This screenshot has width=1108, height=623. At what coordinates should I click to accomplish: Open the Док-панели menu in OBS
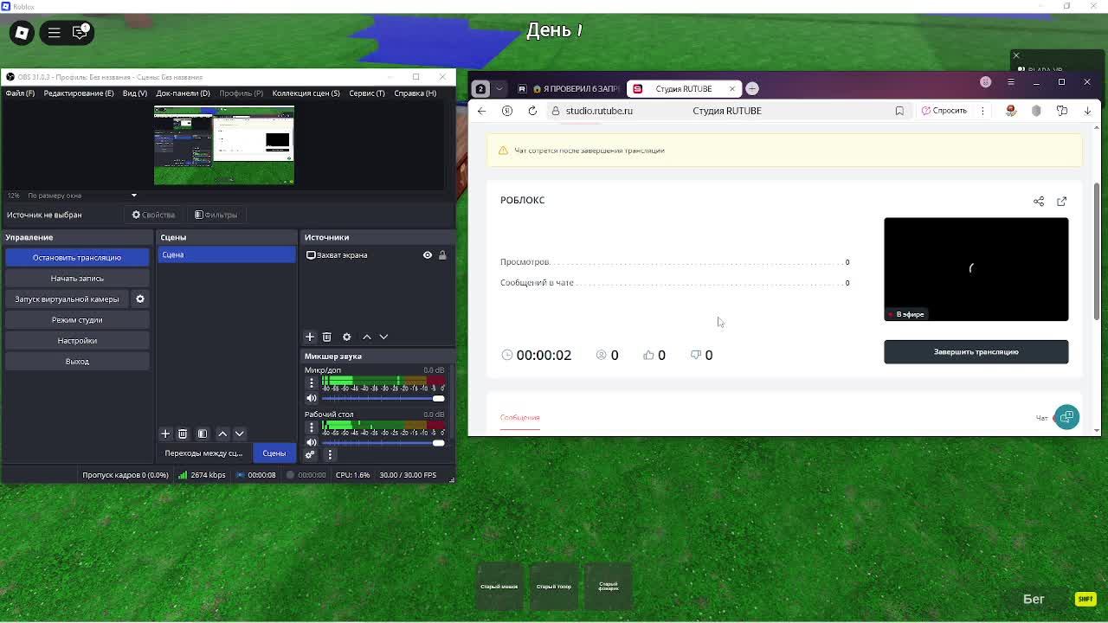tap(183, 93)
